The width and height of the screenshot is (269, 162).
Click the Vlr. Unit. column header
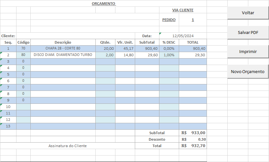click(125, 42)
